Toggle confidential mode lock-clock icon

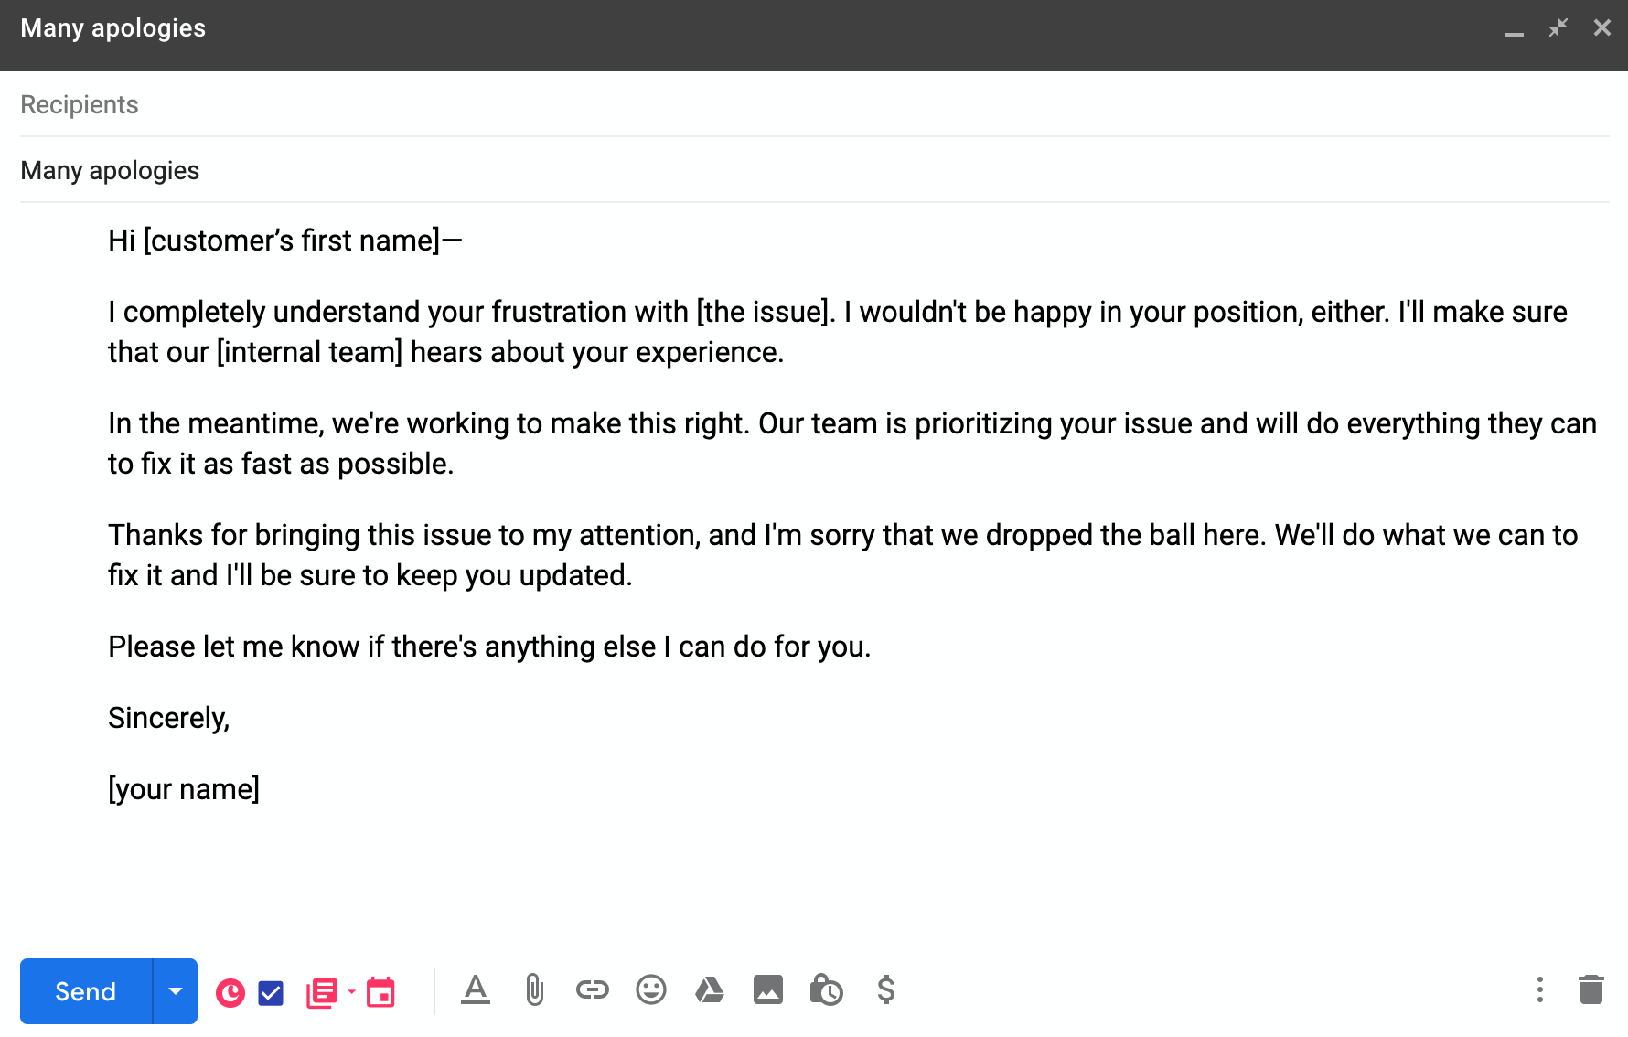tap(826, 989)
